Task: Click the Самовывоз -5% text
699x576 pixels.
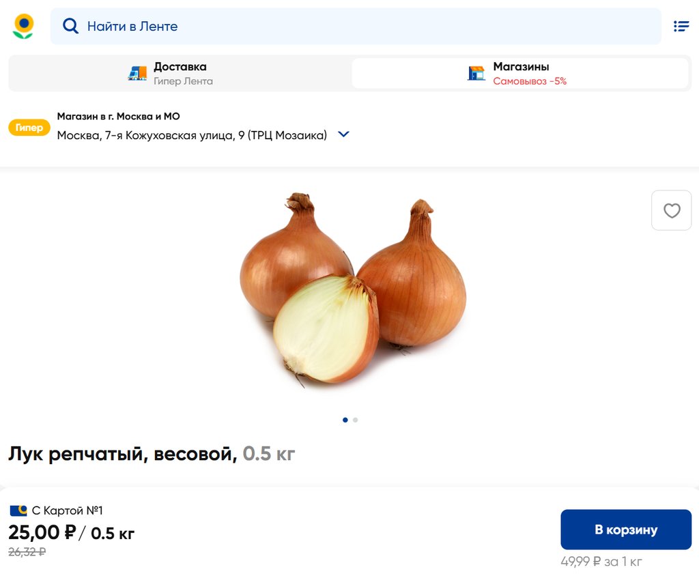Action: [x=530, y=81]
